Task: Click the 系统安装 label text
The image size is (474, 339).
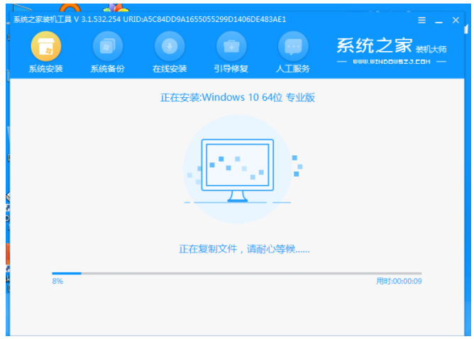Action: pyautogui.click(x=45, y=69)
